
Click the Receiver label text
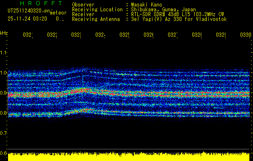(83, 14)
